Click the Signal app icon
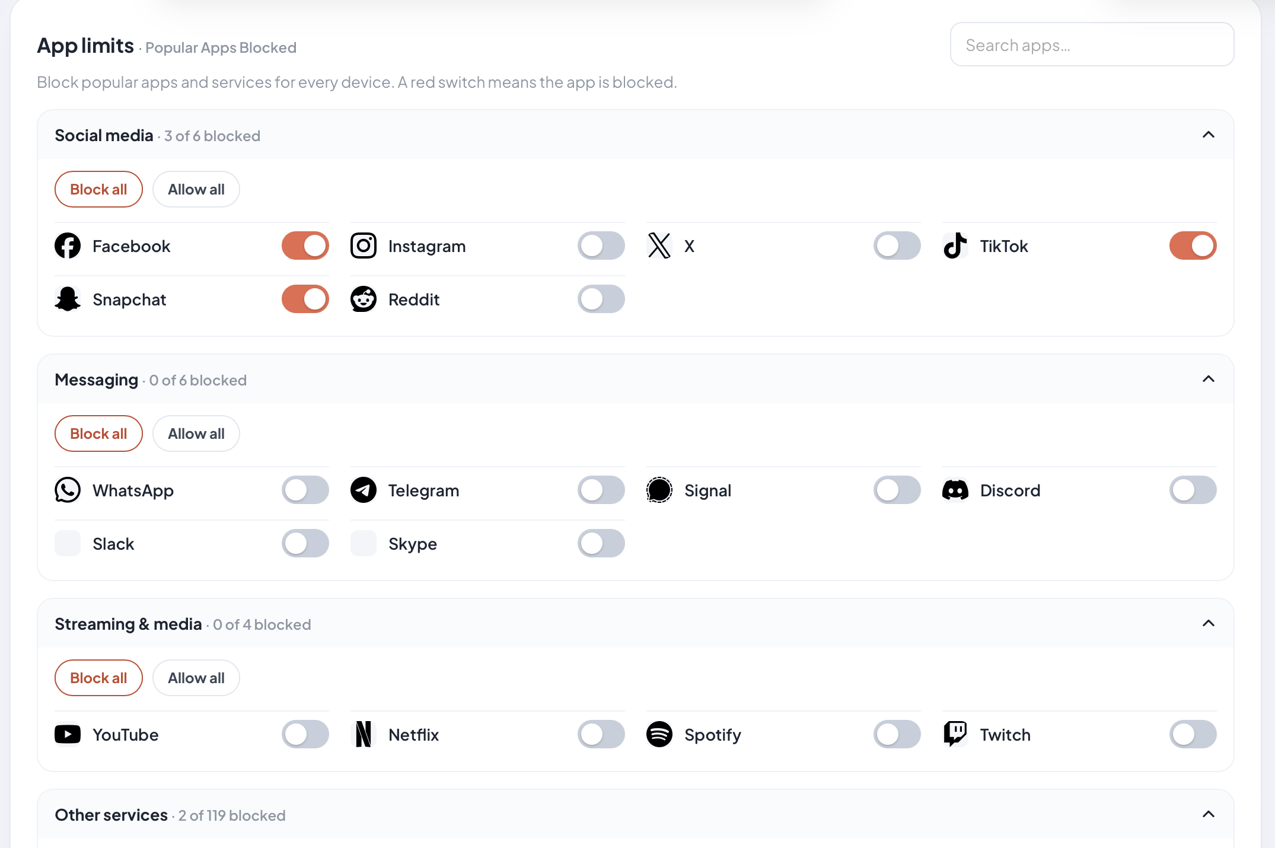 (x=659, y=490)
